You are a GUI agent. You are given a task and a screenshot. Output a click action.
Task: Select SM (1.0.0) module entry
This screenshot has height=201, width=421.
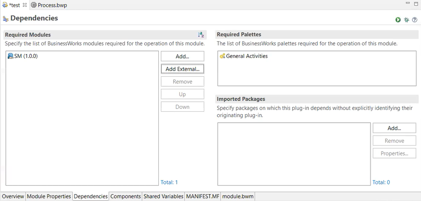26,56
